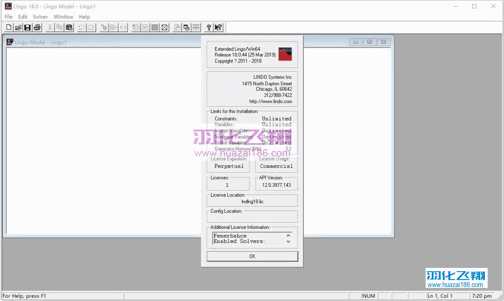This screenshot has width=504, height=301.
Task: Paste from clipboard using the Paste icon
Action: click(69, 27)
